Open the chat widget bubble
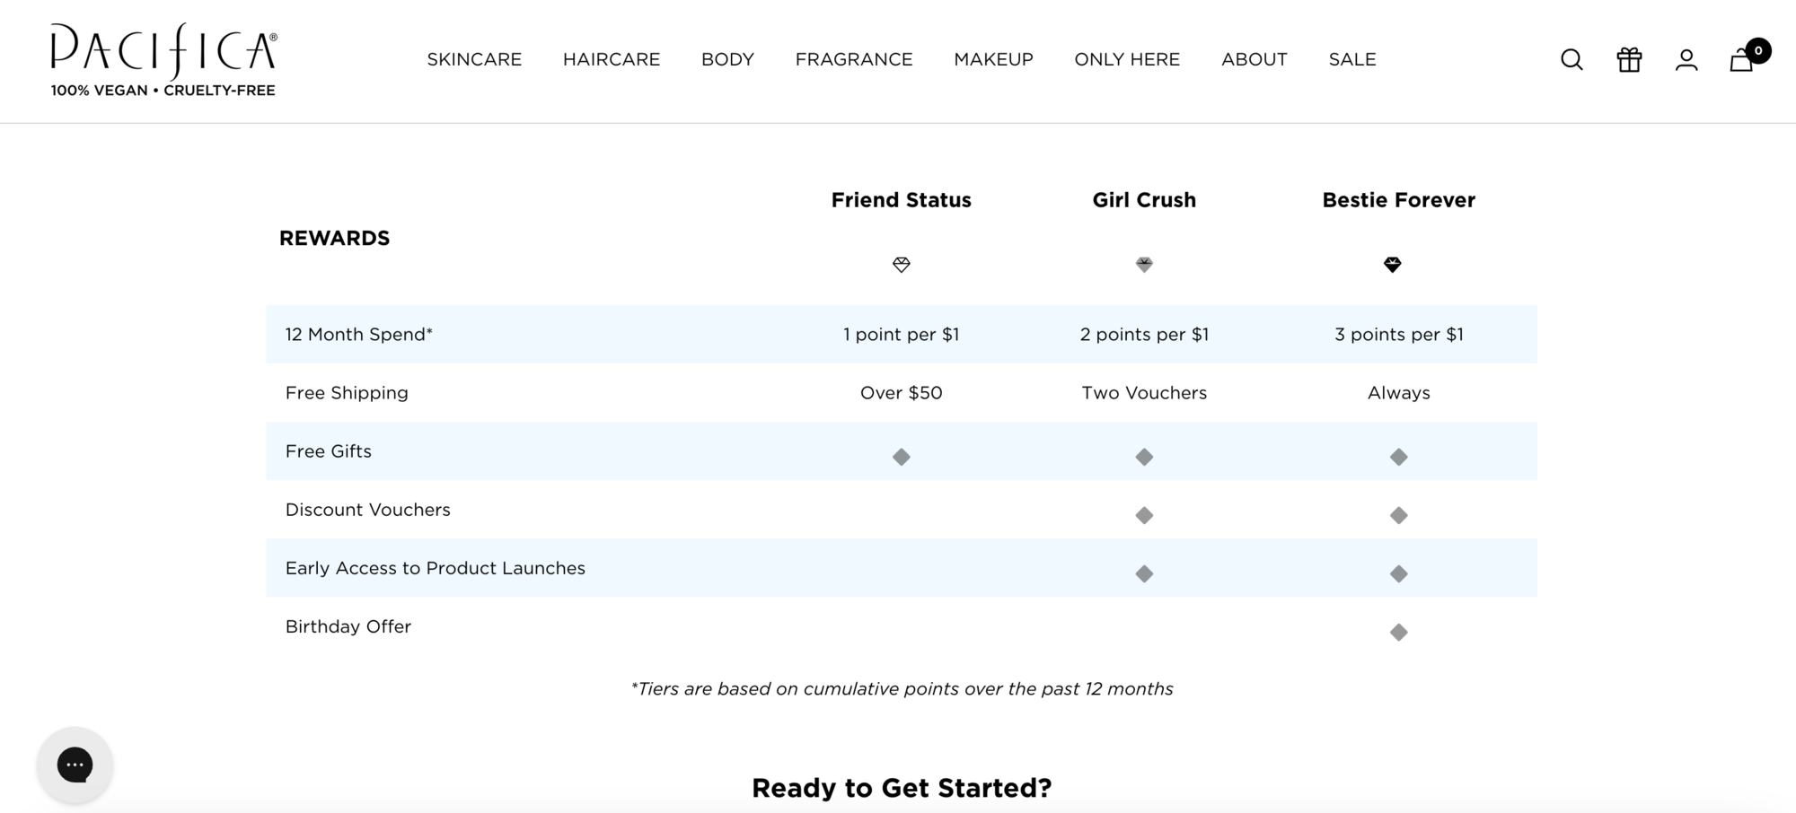This screenshot has height=813, width=1796. [x=75, y=765]
